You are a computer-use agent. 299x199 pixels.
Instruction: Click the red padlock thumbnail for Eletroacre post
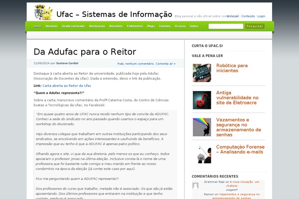point(202,100)
